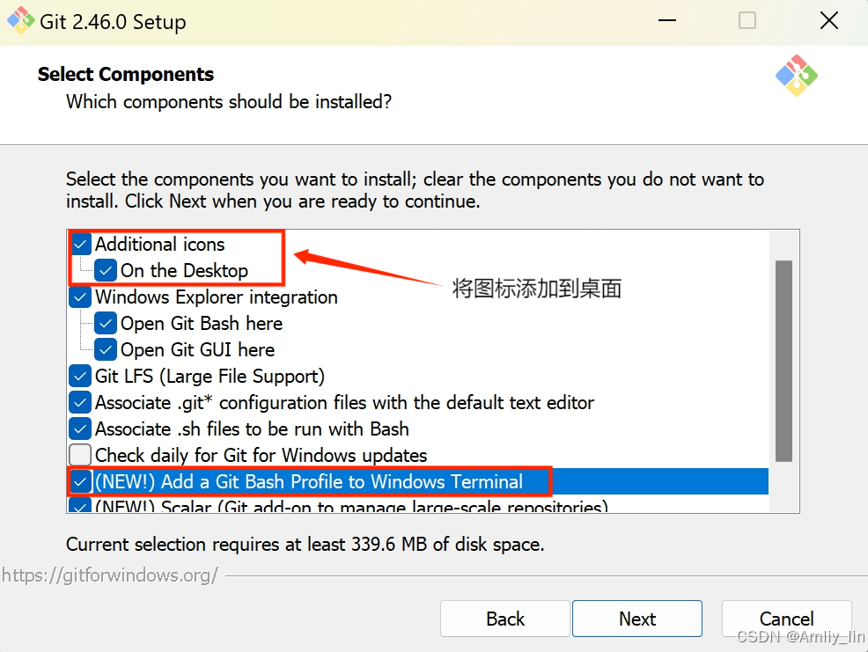Image resolution: width=868 pixels, height=652 pixels.
Task: Enable Check daily for Git updates
Action: (80, 455)
